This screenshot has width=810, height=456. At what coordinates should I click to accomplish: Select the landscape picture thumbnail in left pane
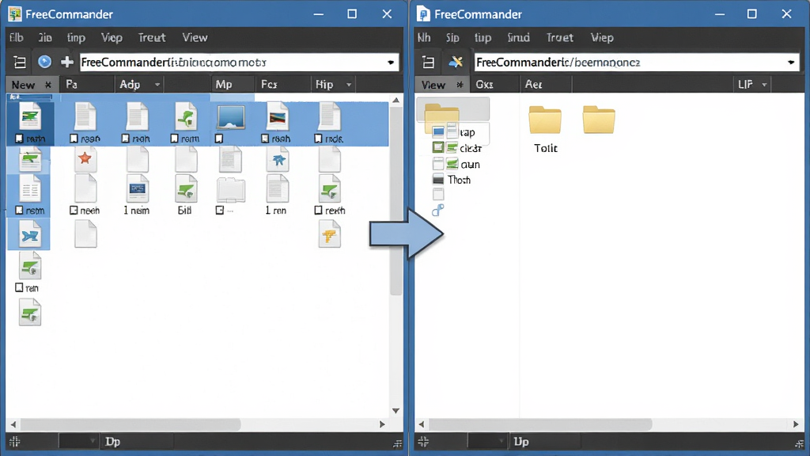point(231,117)
